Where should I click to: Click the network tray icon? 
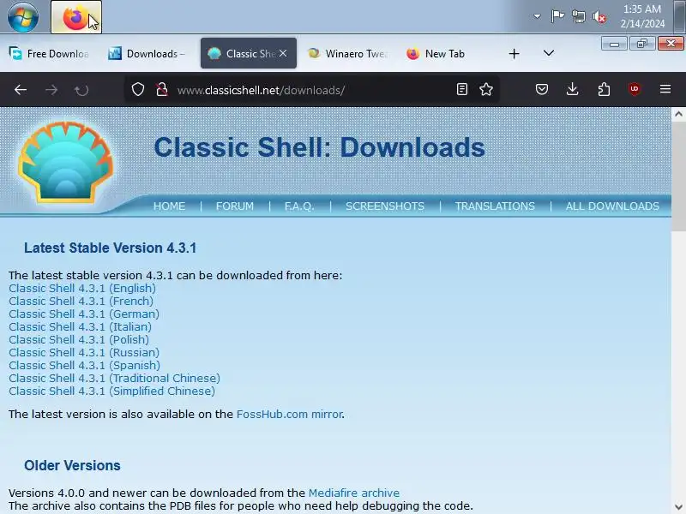pyautogui.click(x=578, y=17)
